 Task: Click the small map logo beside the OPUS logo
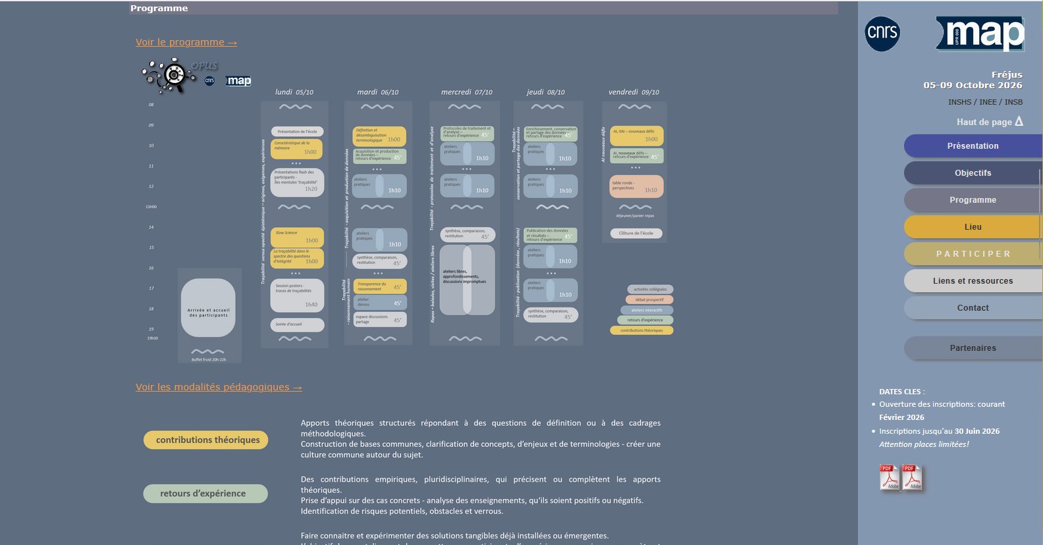tap(238, 81)
